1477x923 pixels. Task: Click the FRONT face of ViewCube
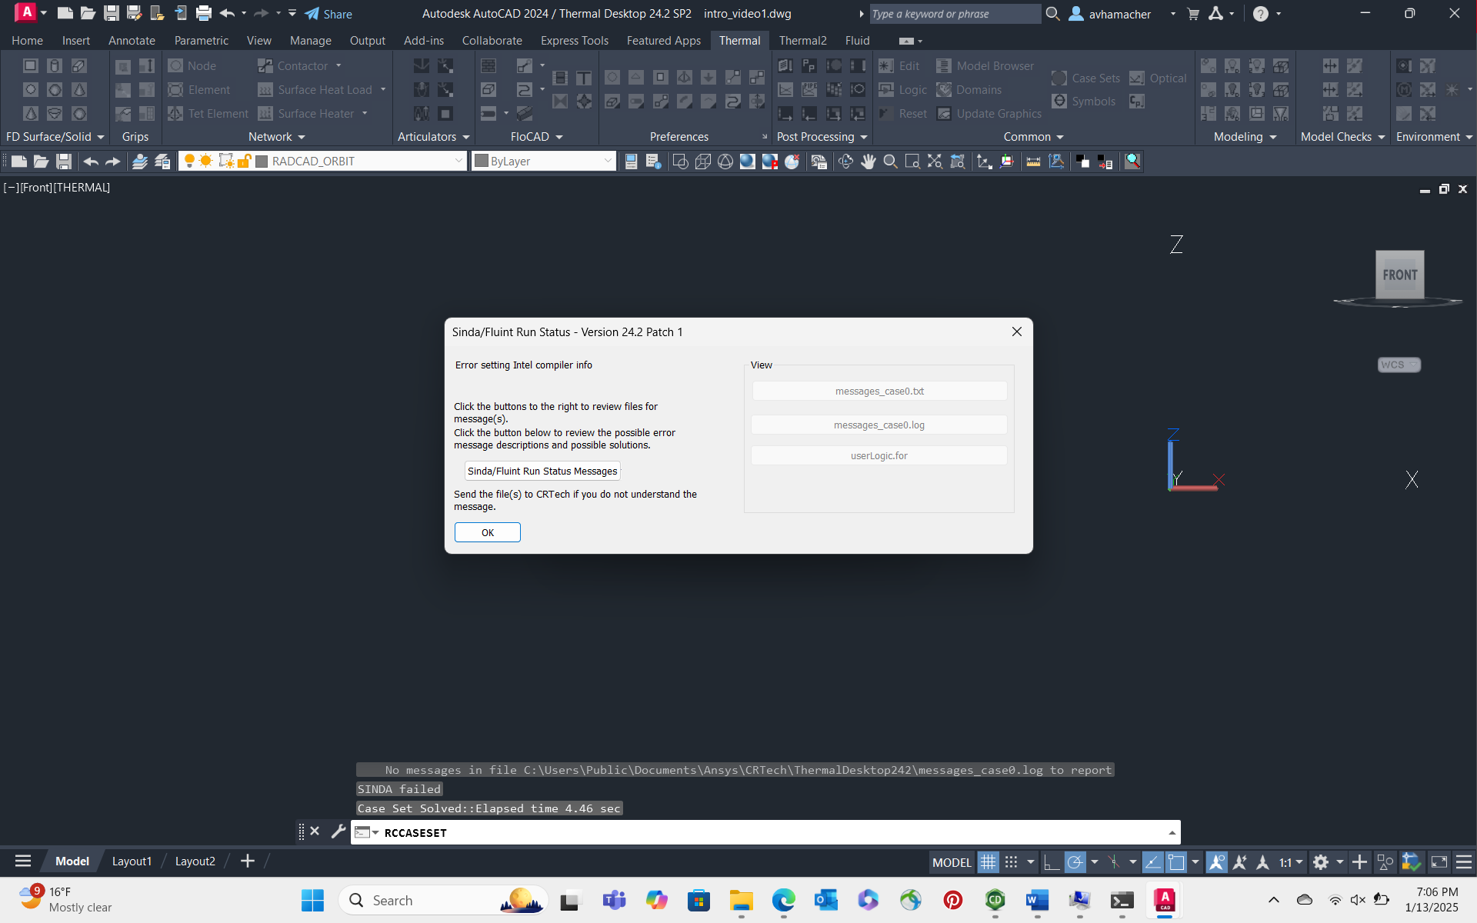pyautogui.click(x=1399, y=275)
